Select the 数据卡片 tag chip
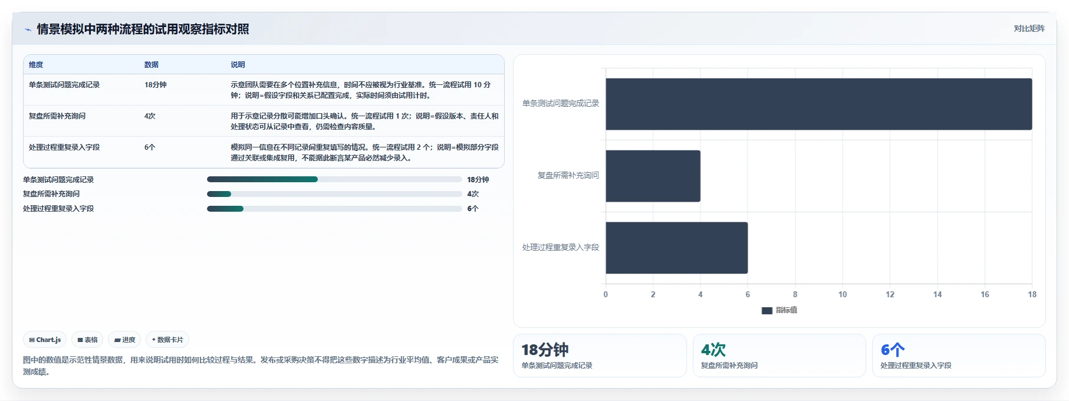 coord(167,340)
